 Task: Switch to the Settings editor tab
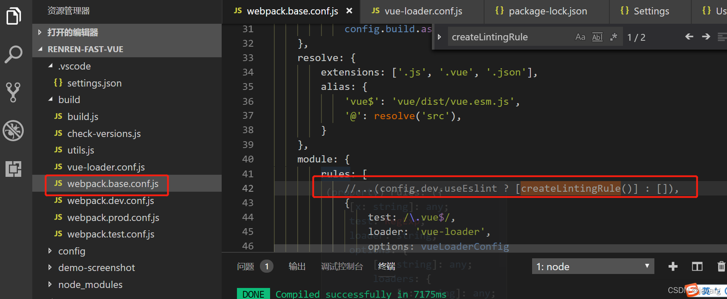[x=650, y=11]
